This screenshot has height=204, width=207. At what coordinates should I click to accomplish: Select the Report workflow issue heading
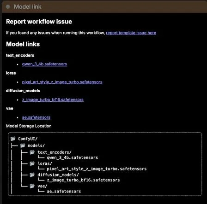coord(39,22)
